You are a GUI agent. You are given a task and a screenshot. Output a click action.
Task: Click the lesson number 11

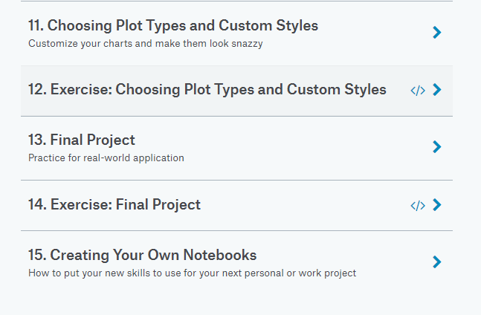[36, 26]
